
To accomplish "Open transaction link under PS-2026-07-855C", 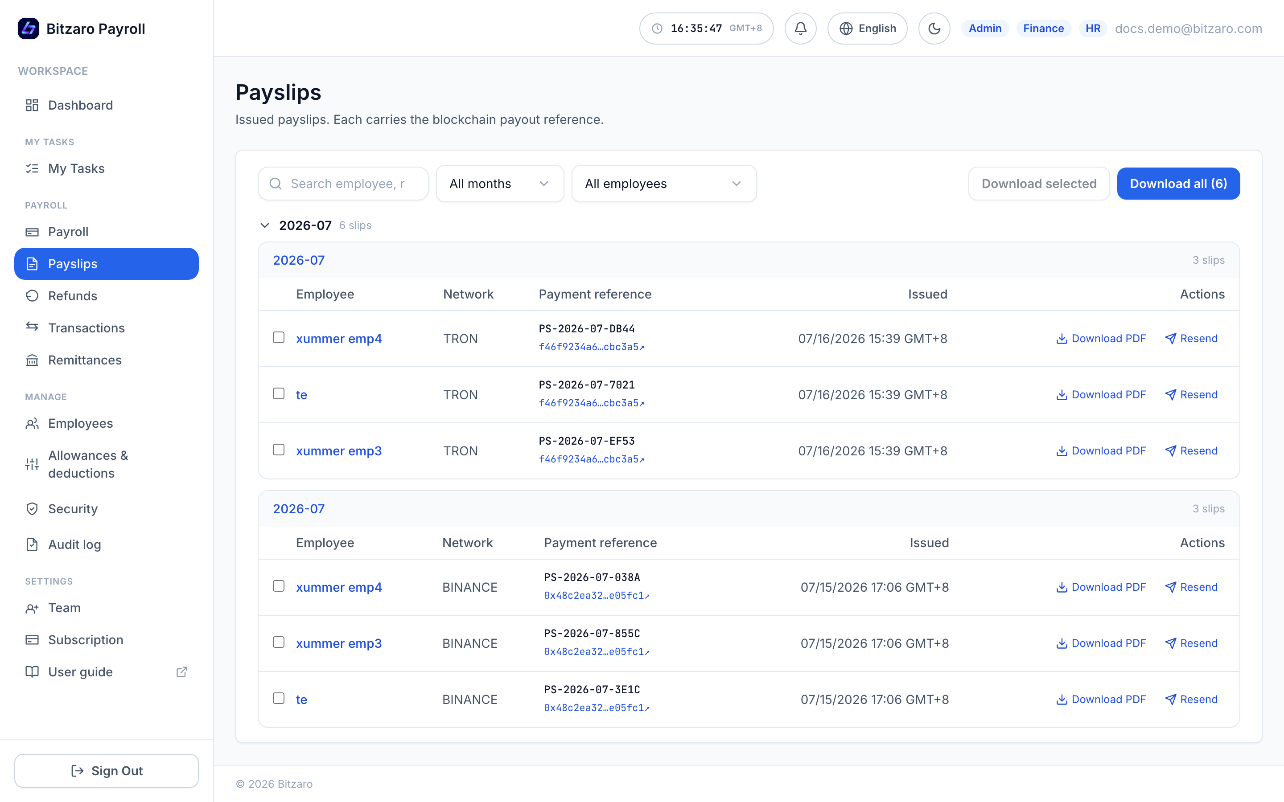I will (x=597, y=652).
